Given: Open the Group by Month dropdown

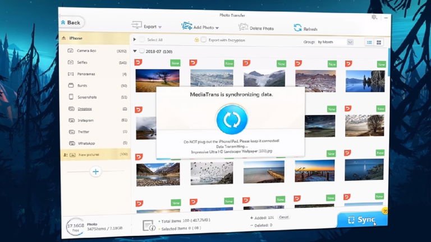Looking at the screenshot, I should [x=350, y=42].
